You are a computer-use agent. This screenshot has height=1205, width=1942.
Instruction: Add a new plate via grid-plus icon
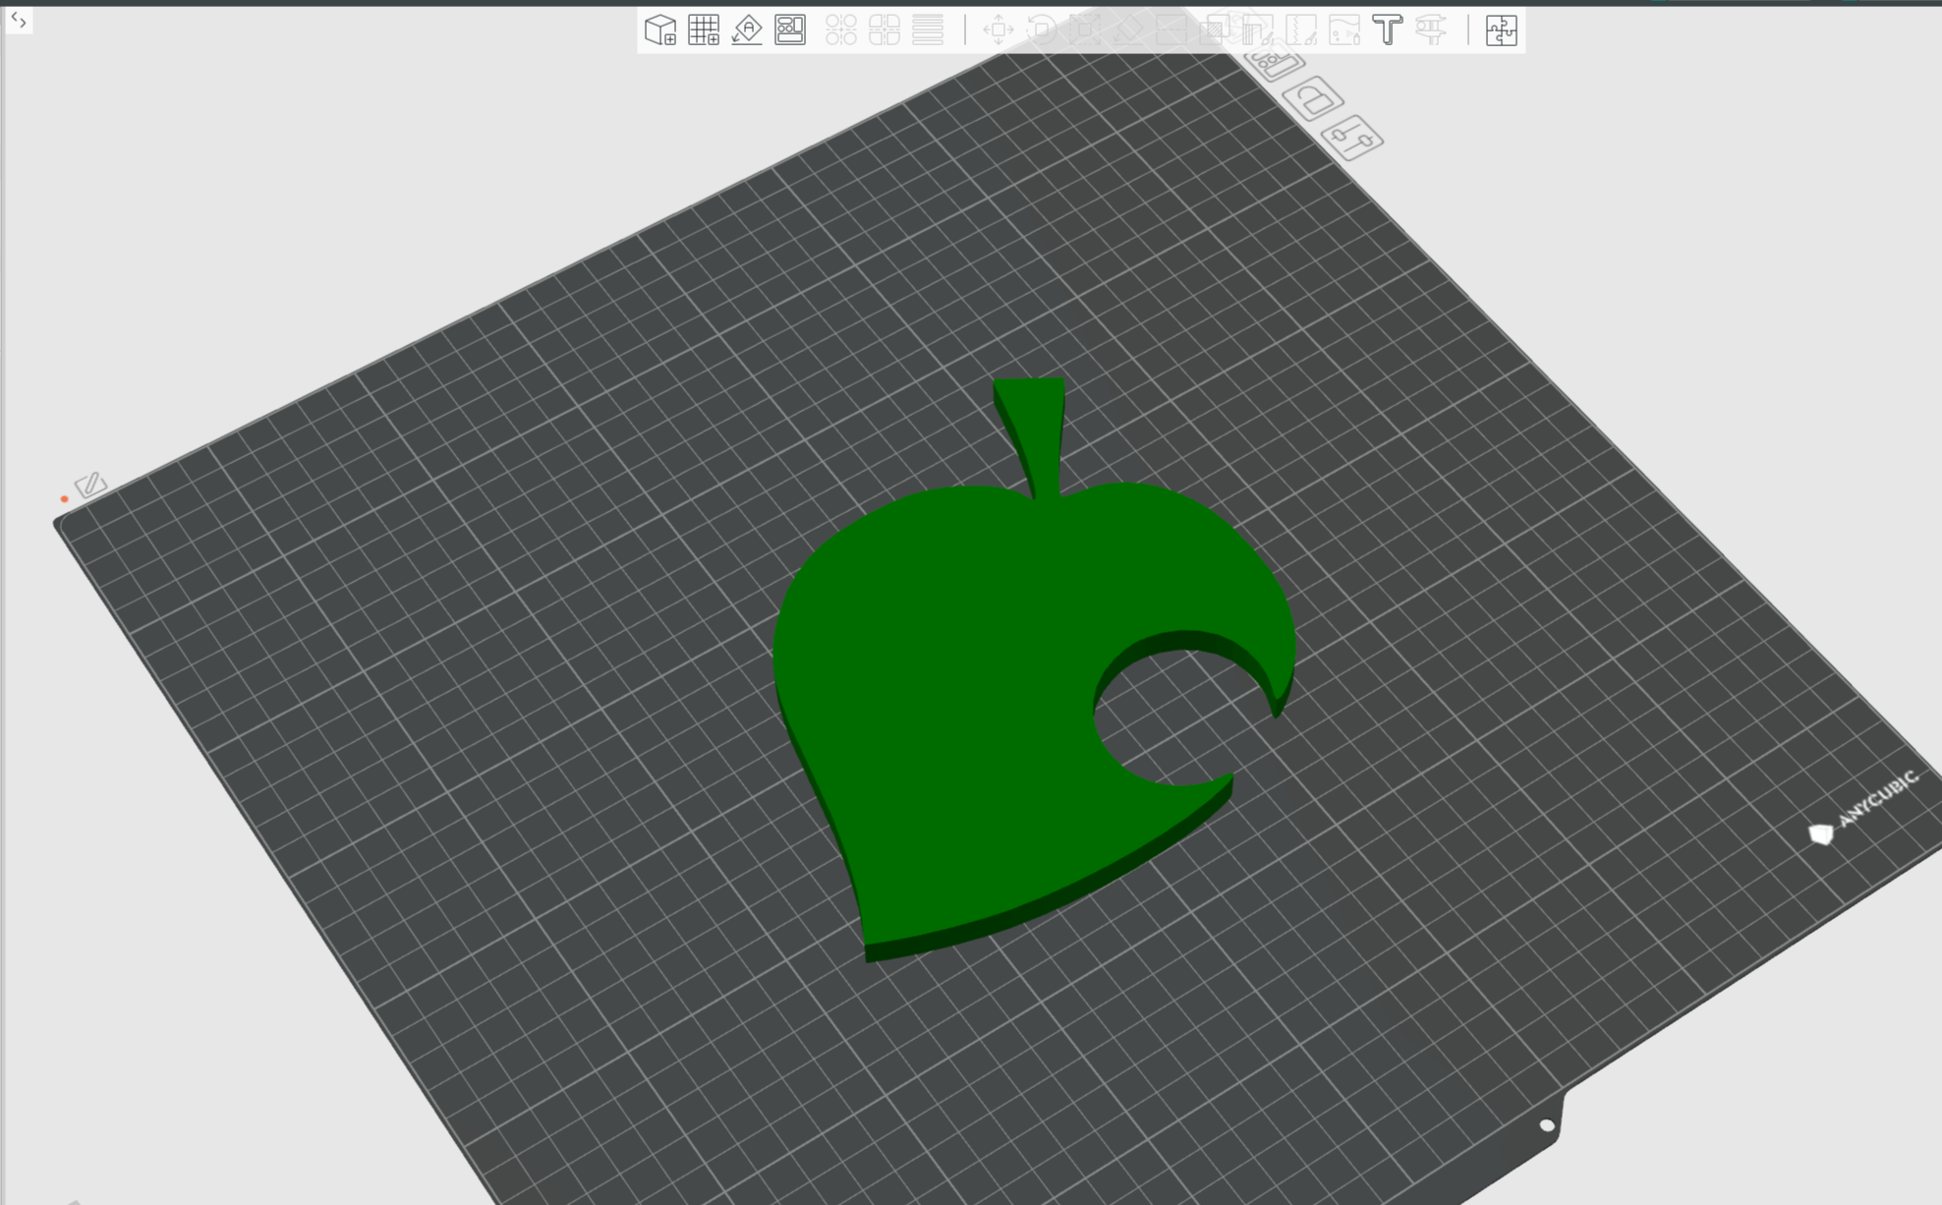point(704,29)
